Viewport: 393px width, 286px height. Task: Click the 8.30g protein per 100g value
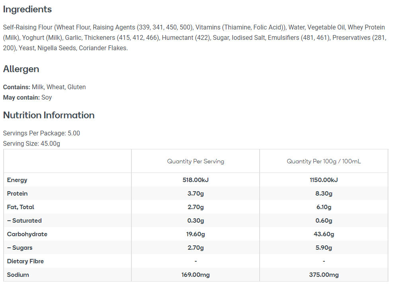pos(324,194)
